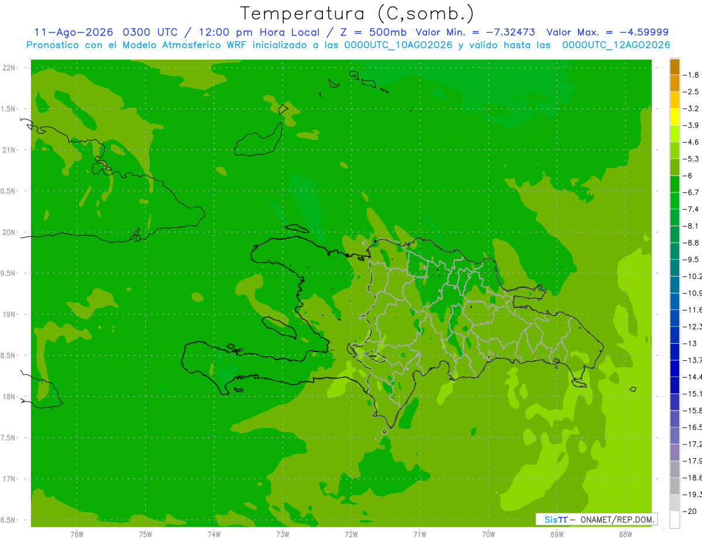
Task: Pick the swatch between -4.6 and -5.3
Action: pyautogui.click(x=675, y=151)
